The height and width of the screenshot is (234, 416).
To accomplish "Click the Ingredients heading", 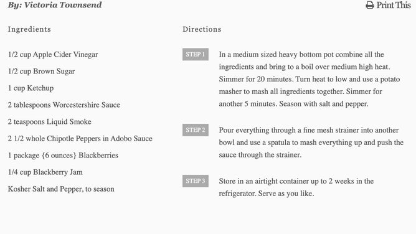I will coord(29,29).
